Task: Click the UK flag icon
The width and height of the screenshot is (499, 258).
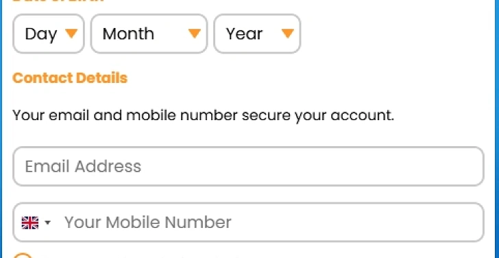Action: click(x=30, y=222)
